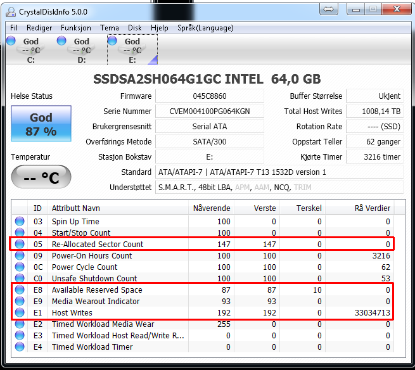Select the Available Reserved Space attribute name
The width and height of the screenshot is (415, 370).
point(97,290)
